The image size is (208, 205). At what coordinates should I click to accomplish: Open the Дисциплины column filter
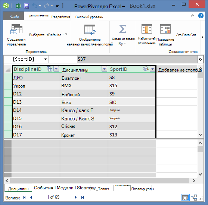[x=105, y=69]
